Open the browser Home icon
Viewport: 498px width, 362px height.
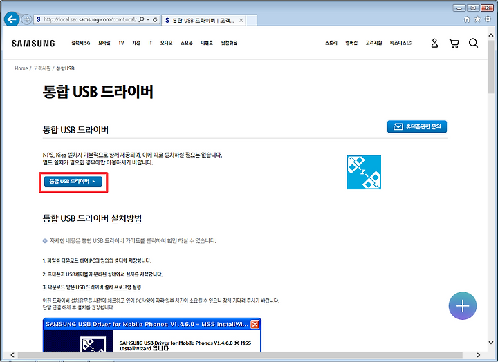tap(467, 19)
